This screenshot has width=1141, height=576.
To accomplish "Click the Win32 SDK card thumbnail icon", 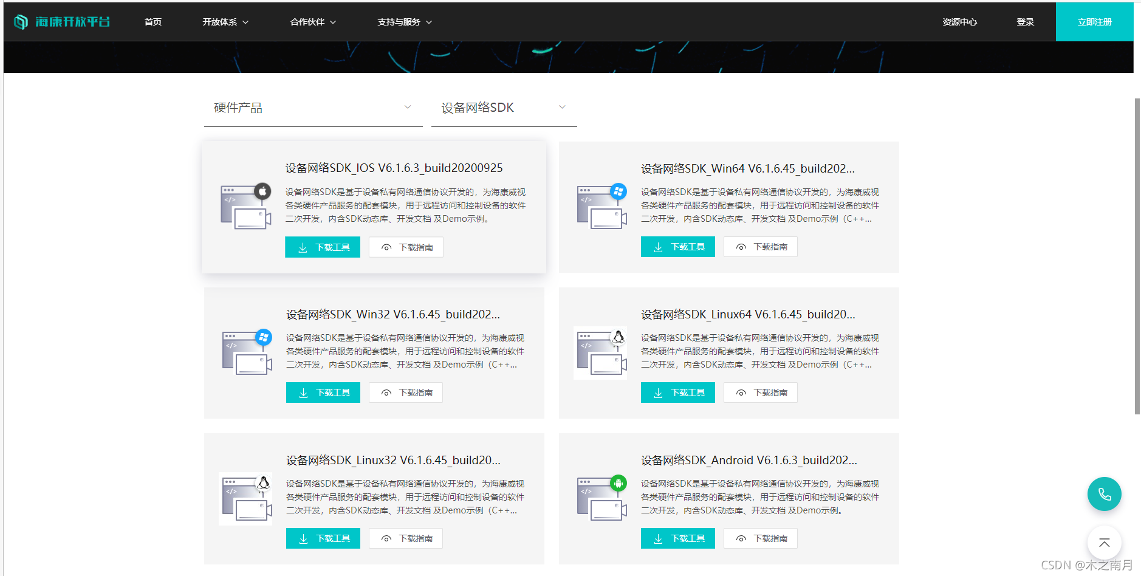I will [247, 352].
